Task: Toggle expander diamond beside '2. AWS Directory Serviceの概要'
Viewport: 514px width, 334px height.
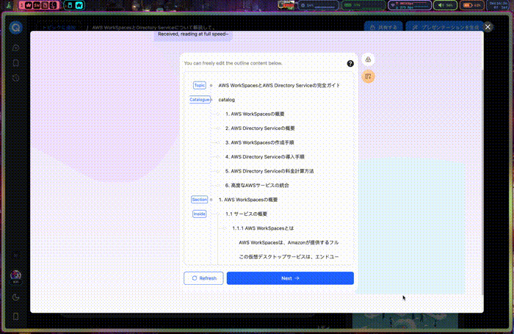Action: click(217, 128)
